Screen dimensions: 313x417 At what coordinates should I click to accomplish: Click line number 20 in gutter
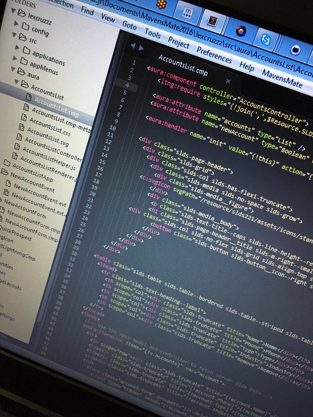pyautogui.click(x=92, y=193)
